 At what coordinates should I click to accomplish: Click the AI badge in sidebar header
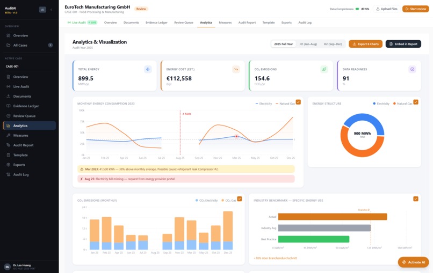tap(42, 10)
